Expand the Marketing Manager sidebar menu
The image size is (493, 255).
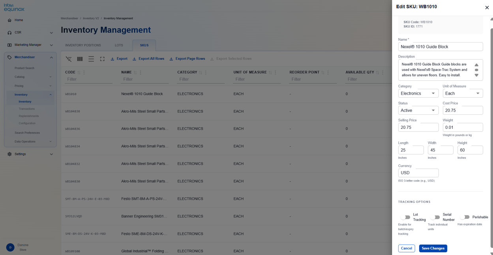51,45
